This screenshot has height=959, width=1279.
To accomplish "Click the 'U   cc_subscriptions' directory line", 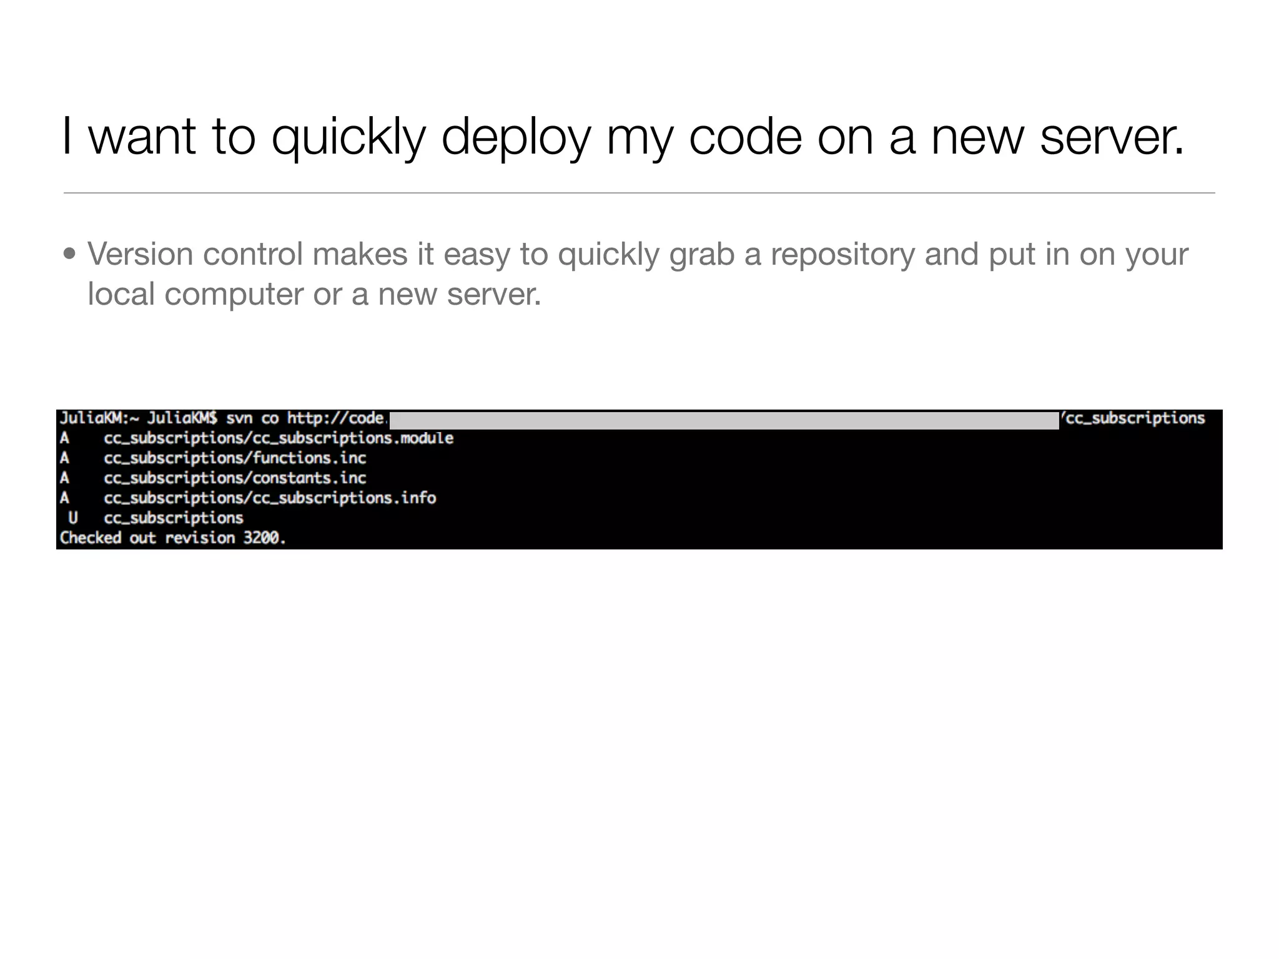I will pyautogui.click(x=174, y=518).
